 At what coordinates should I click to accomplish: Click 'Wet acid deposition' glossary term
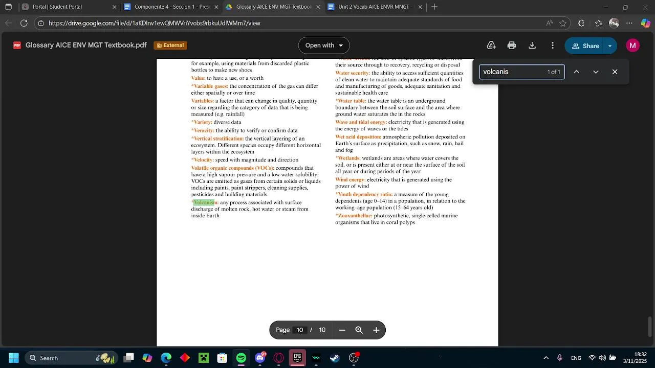click(x=358, y=137)
